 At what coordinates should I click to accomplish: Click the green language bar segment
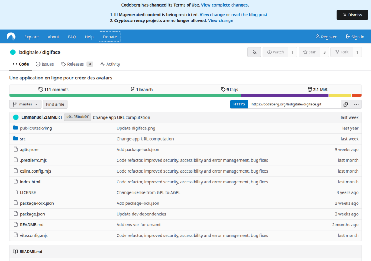pos(125,95)
